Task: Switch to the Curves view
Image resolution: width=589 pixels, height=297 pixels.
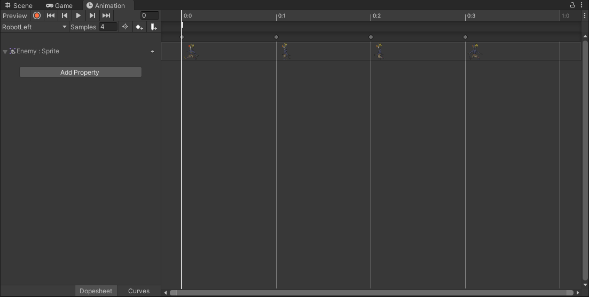Action: [139, 291]
